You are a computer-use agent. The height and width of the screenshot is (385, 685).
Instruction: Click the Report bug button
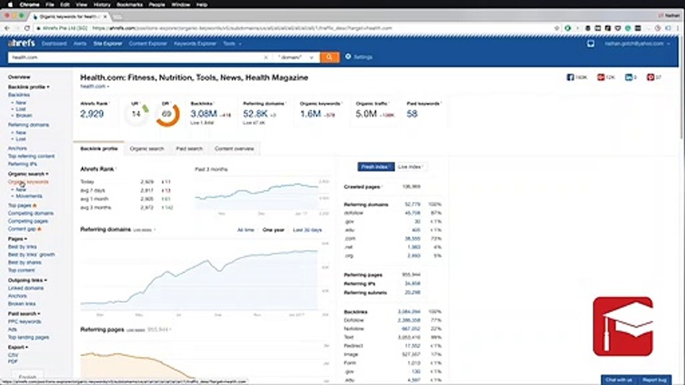pos(654,380)
